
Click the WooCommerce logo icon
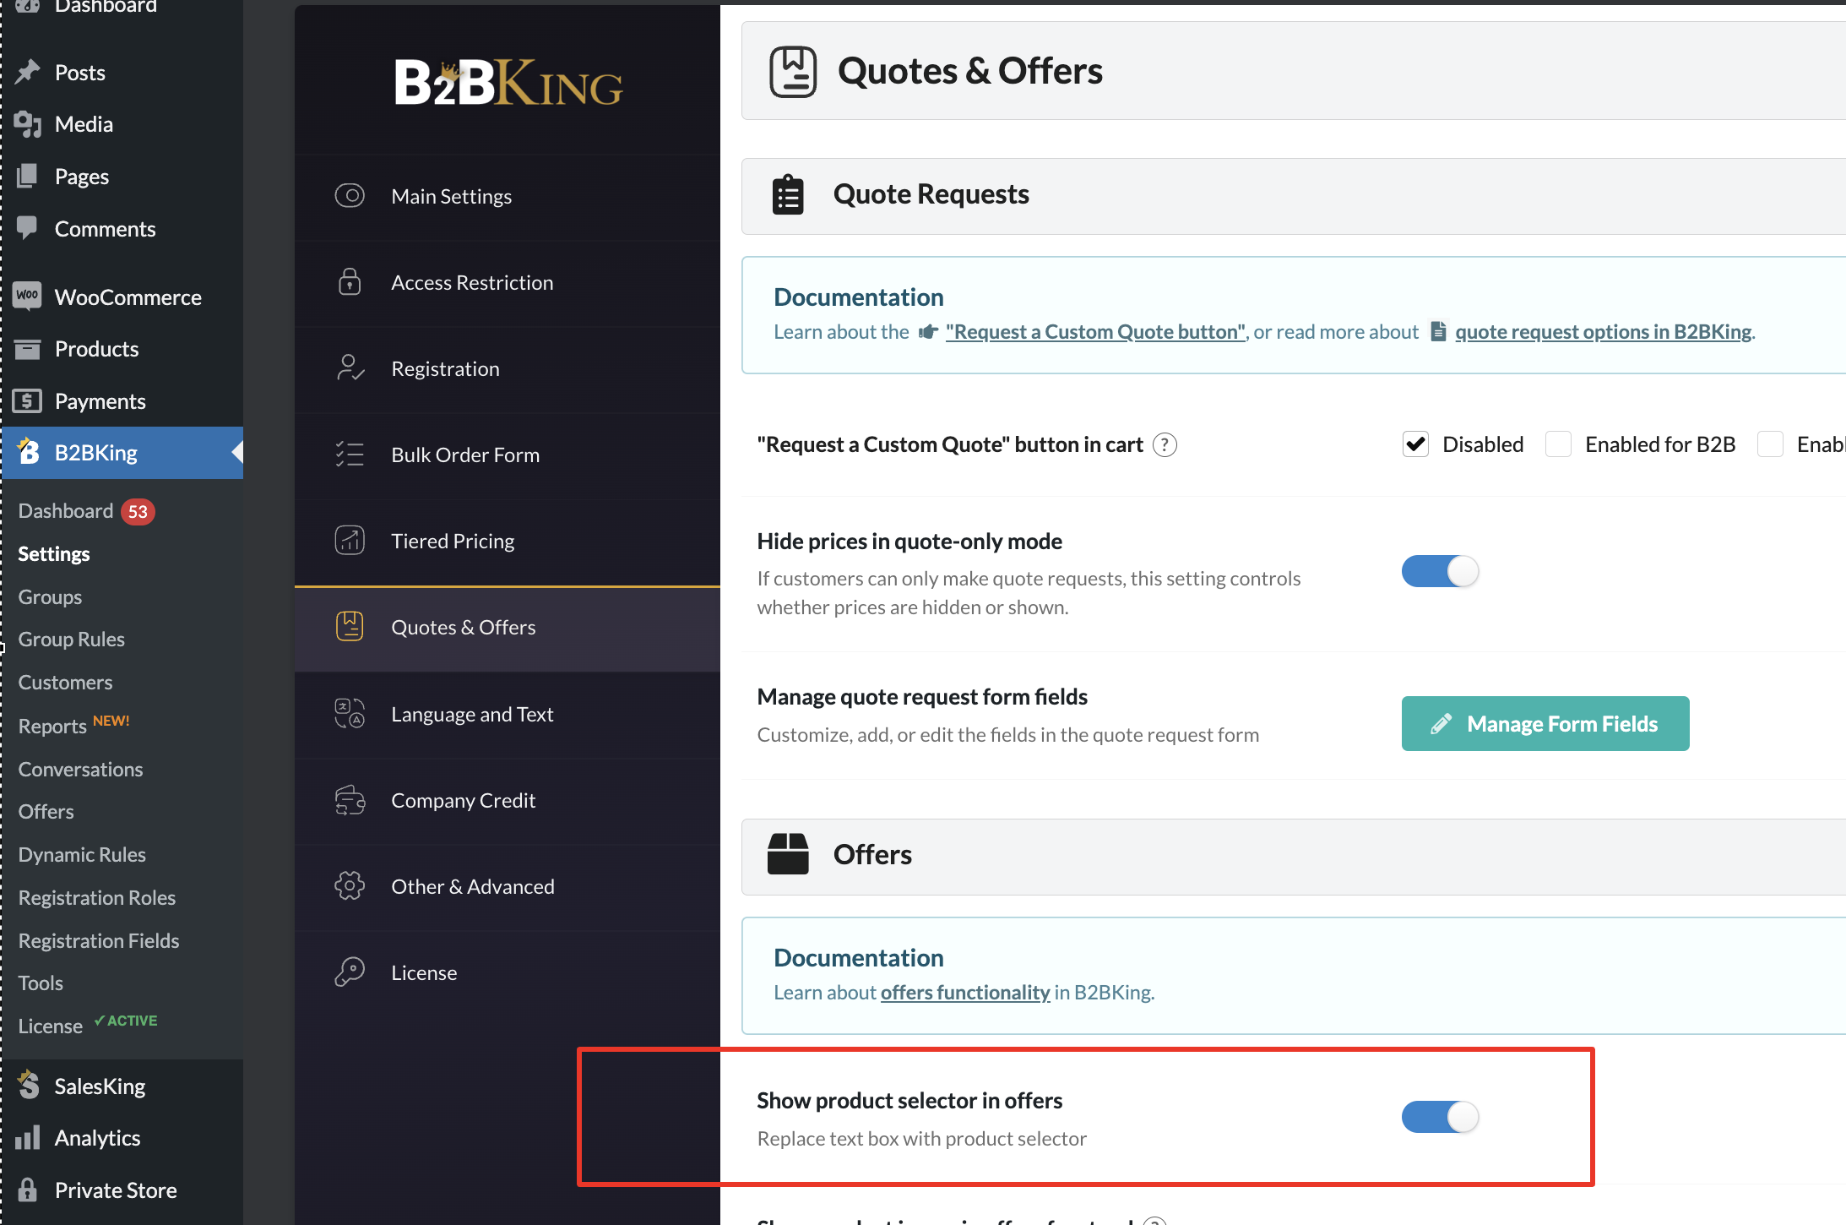28,297
